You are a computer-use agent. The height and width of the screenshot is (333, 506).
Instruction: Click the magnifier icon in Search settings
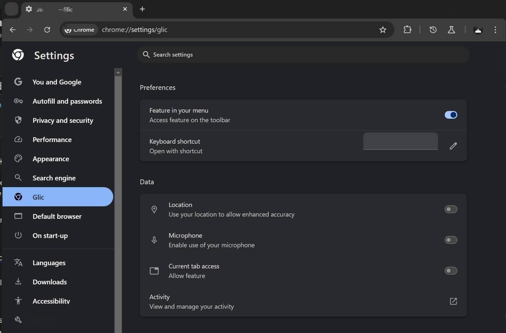146,54
